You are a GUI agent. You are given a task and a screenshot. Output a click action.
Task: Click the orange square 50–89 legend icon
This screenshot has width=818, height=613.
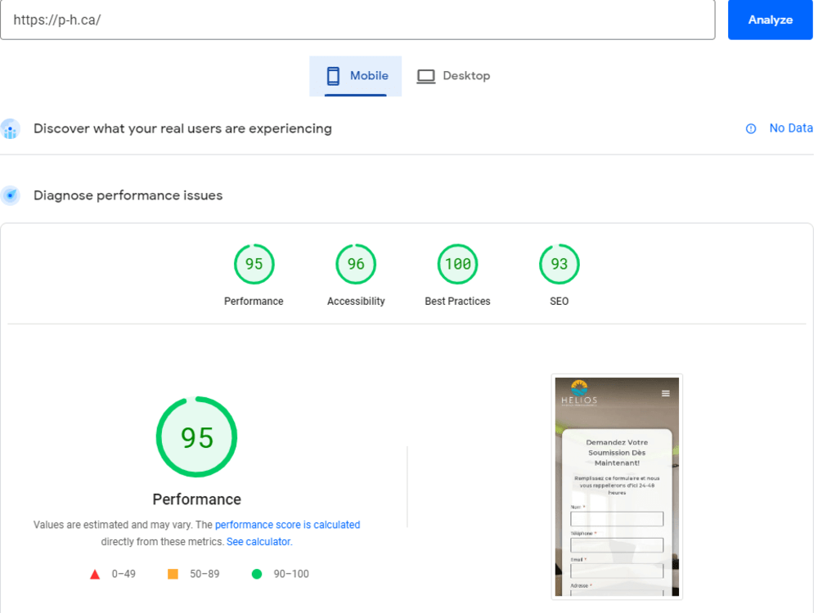pos(173,574)
